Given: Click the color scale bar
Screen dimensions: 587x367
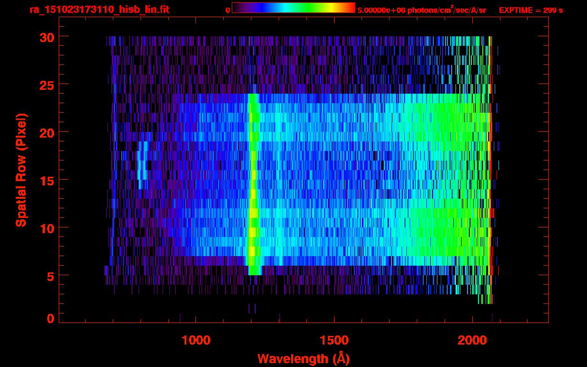Looking at the screenshot, I should click(293, 8).
